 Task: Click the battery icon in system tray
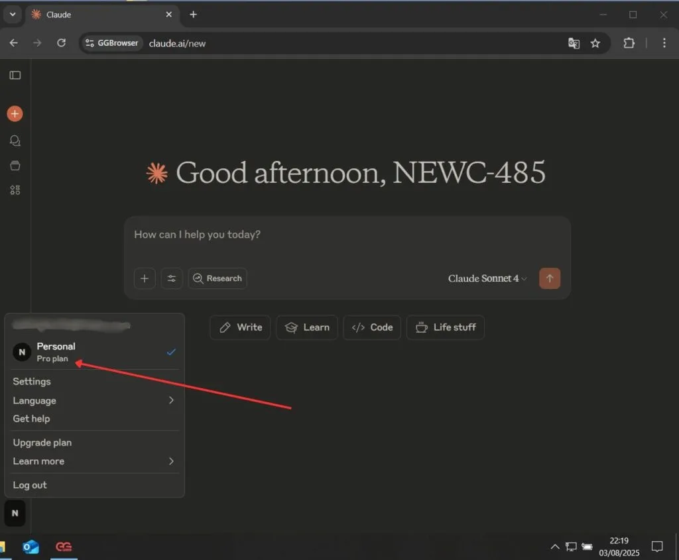point(587,547)
